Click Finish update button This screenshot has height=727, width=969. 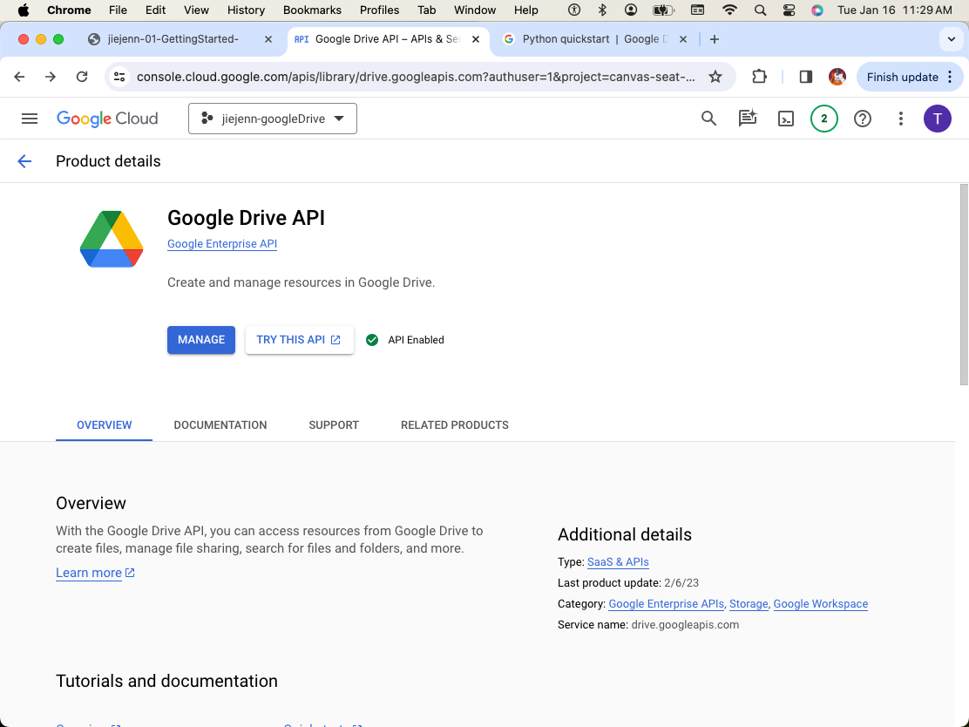(x=902, y=77)
